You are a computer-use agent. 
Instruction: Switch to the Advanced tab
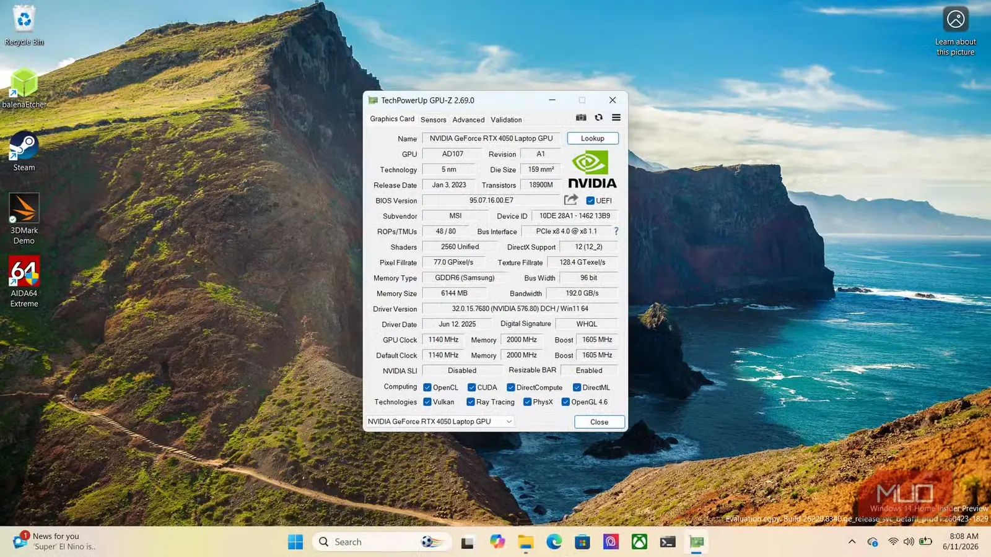pyautogui.click(x=468, y=119)
